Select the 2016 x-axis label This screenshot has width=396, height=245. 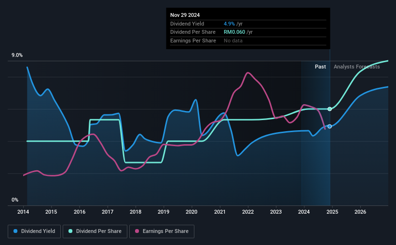[80, 212]
